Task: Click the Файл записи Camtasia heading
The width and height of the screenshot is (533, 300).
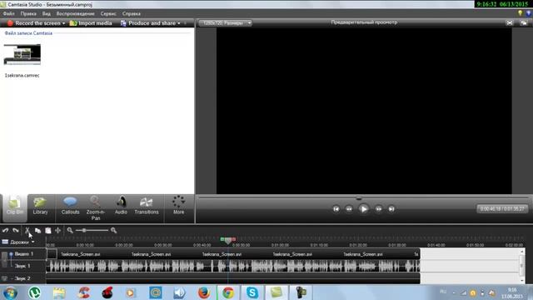Action: click(28, 33)
